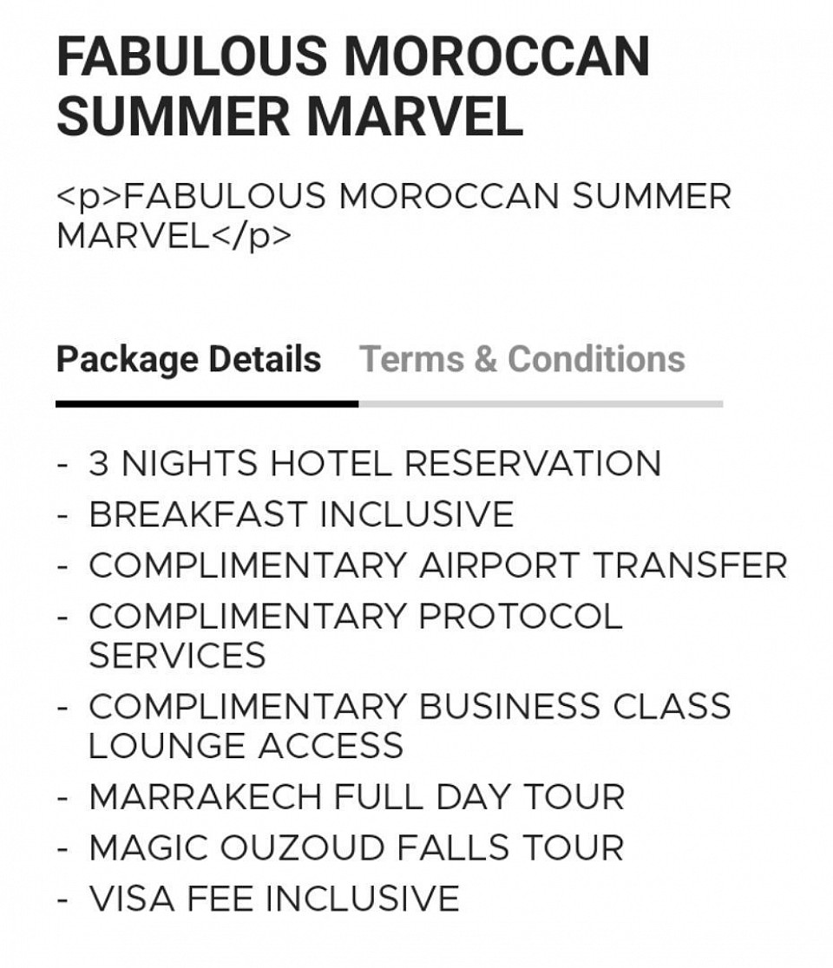Image resolution: width=833 pixels, height=968 pixels.
Task: Select the Magic Ouzoud Falls Tour item
Action: [x=357, y=847]
